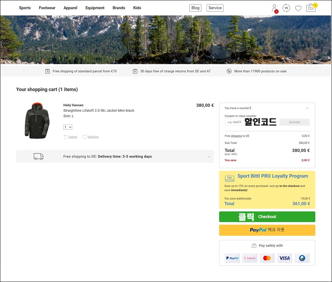Open the Sports menu
332x282 pixels.
[25, 8]
